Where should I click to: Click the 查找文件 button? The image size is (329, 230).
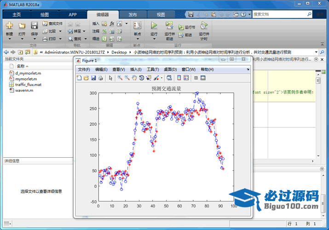coord(52,23)
